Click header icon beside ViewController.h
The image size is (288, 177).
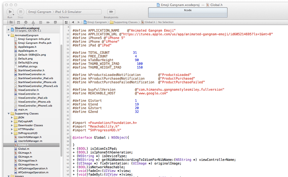tap(15, 90)
